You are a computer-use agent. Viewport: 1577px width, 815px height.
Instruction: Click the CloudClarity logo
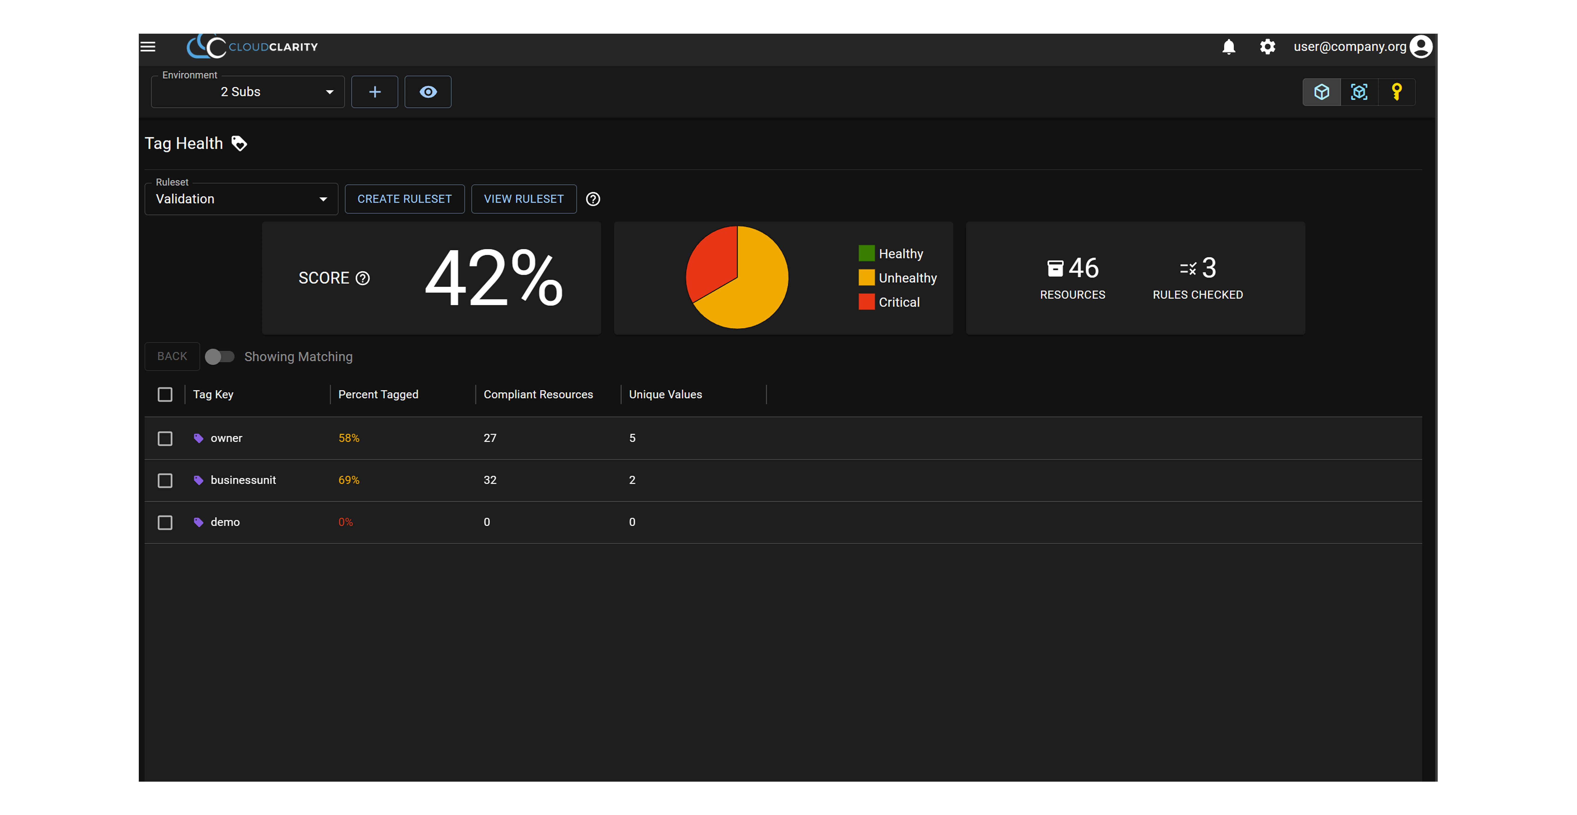252,47
